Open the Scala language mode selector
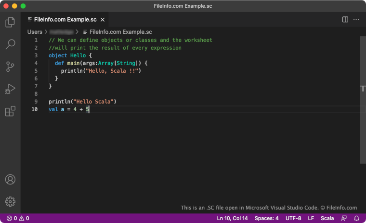Viewport: 366px width, 223px height. click(x=327, y=218)
